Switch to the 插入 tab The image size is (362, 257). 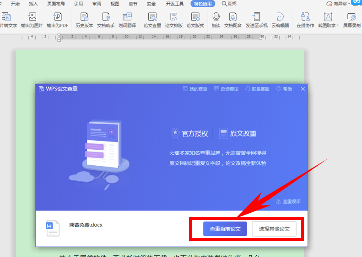click(x=33, y=4)
